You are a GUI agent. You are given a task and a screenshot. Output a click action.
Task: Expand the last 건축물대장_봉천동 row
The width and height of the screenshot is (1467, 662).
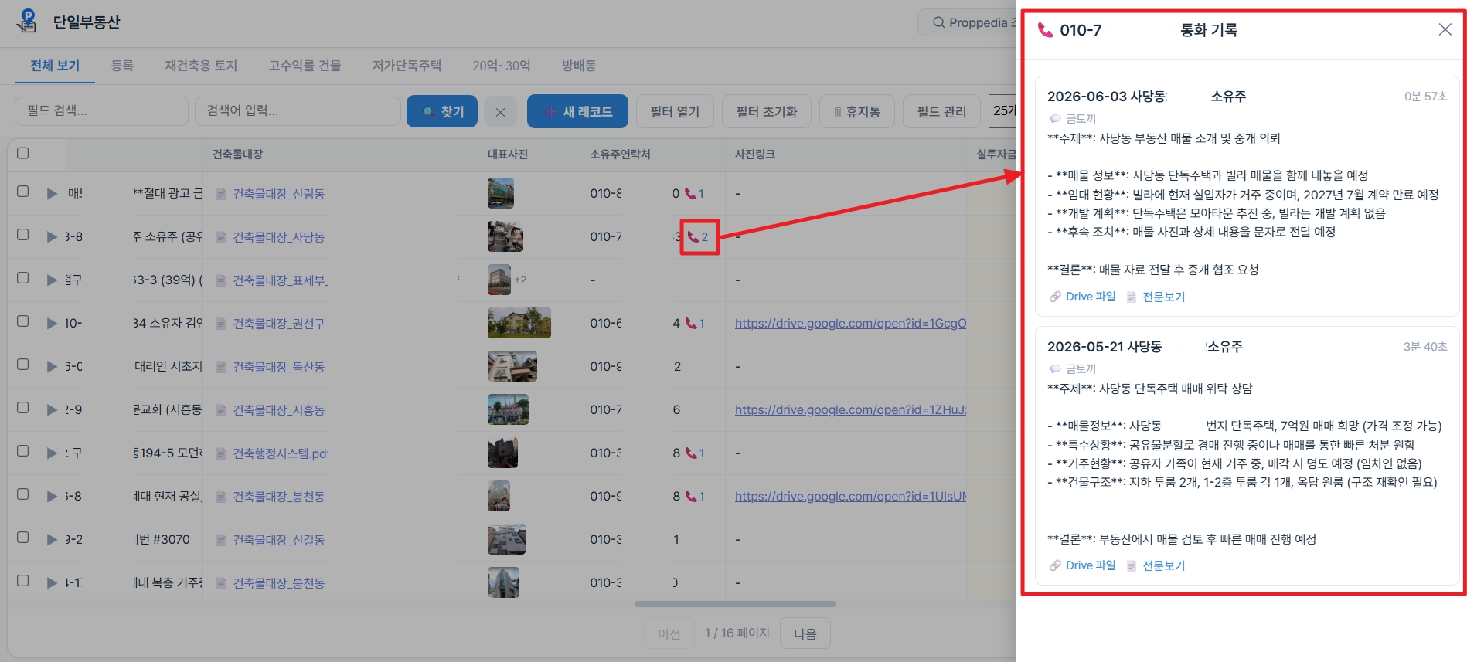click(52, 583)
